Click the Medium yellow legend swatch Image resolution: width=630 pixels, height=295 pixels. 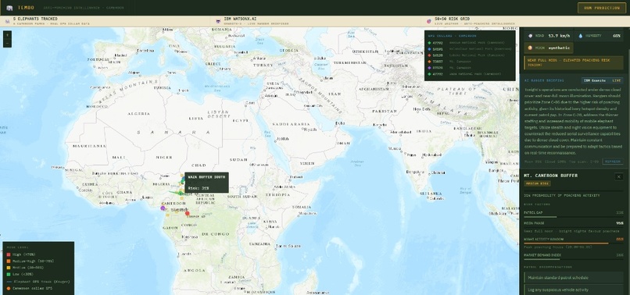pyautogui.click(x=9, y=268)
